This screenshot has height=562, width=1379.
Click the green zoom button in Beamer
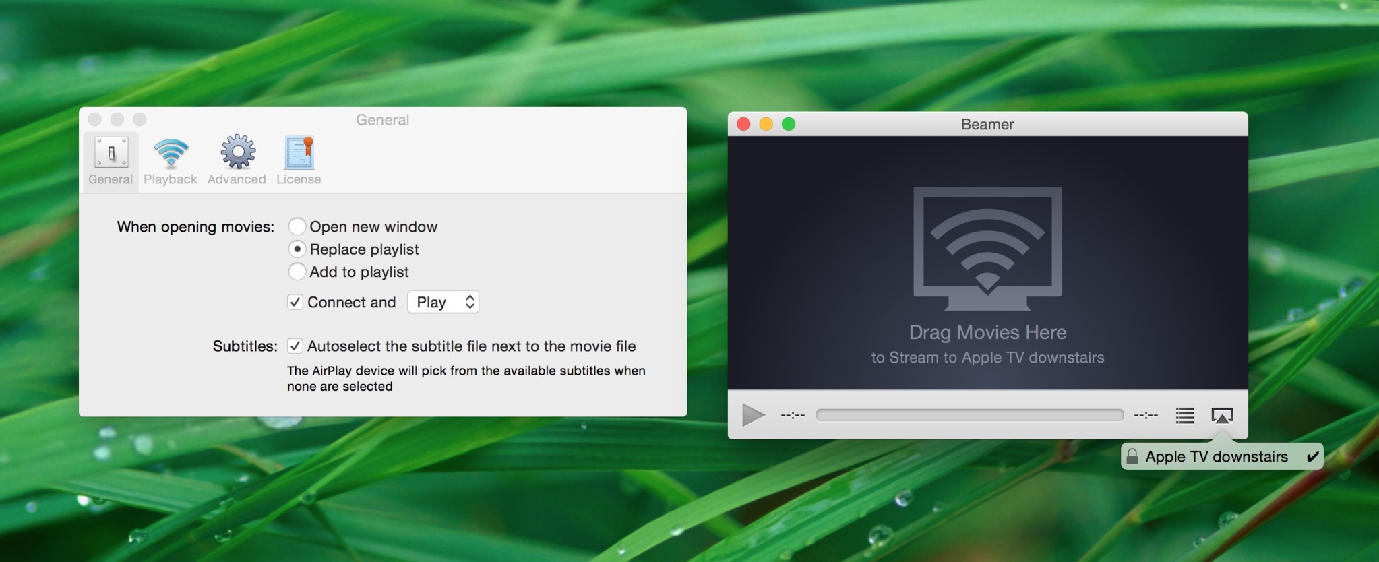[789, 124]
